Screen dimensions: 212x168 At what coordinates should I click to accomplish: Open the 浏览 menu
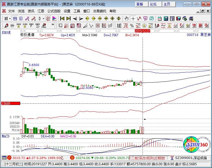tap(21, 11)
